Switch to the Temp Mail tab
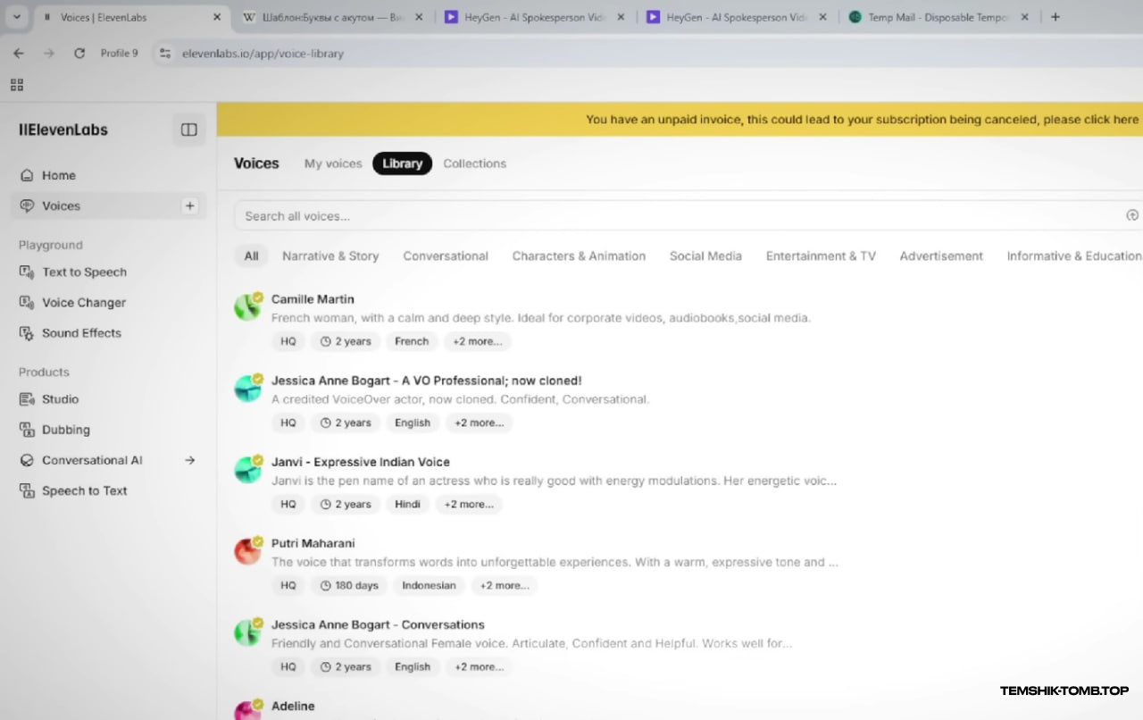 click(x=938, y=17)
